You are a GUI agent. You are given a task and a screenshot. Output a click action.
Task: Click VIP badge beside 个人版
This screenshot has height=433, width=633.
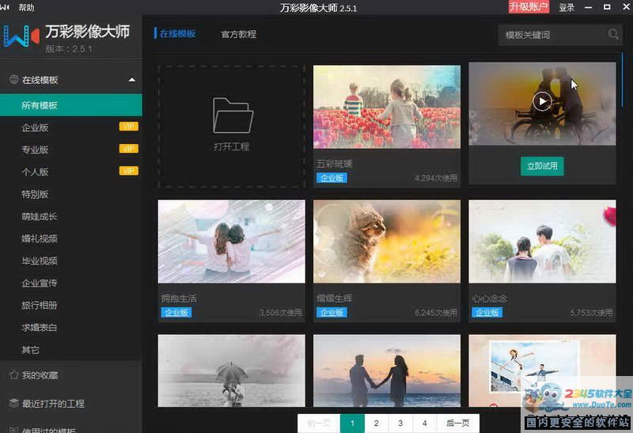coord(128,171)
